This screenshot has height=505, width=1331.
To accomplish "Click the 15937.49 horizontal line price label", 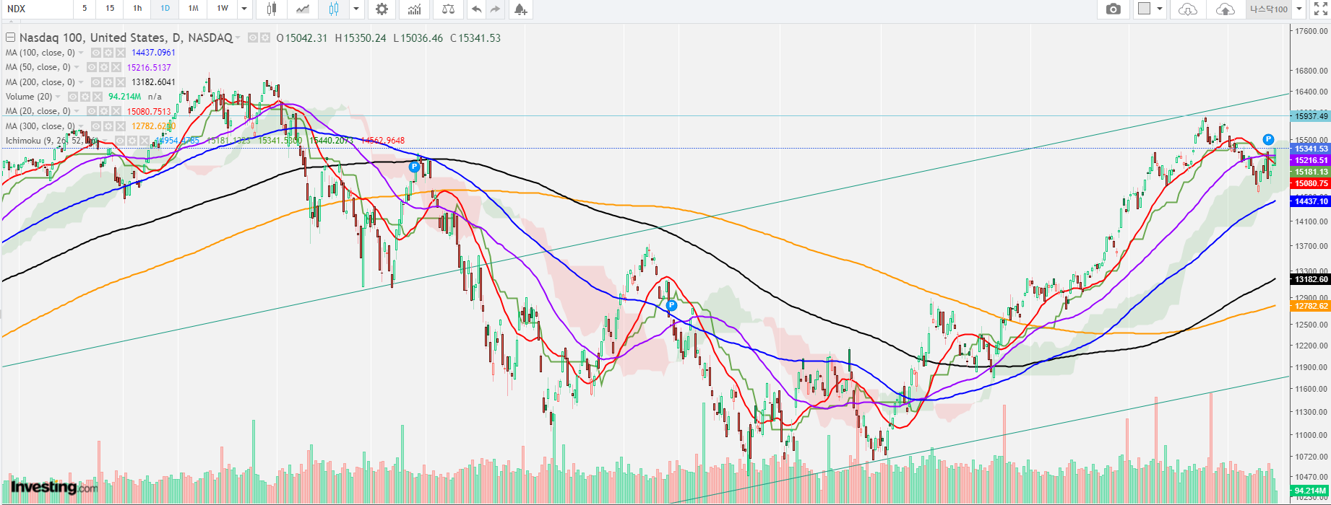I will tap(1311, 116).
